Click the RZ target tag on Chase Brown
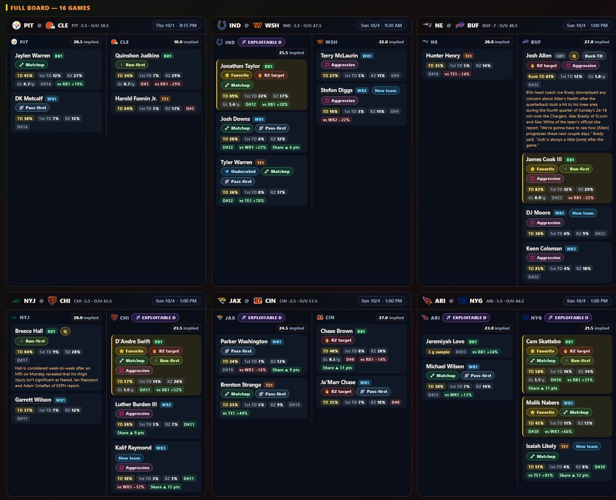616x500 pixels. point(338,341)
